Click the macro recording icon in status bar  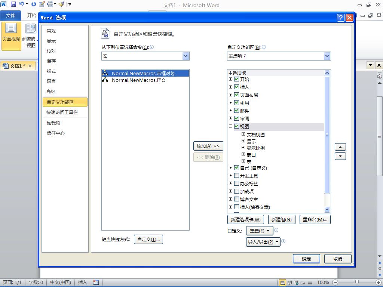(x=96, y=283)
